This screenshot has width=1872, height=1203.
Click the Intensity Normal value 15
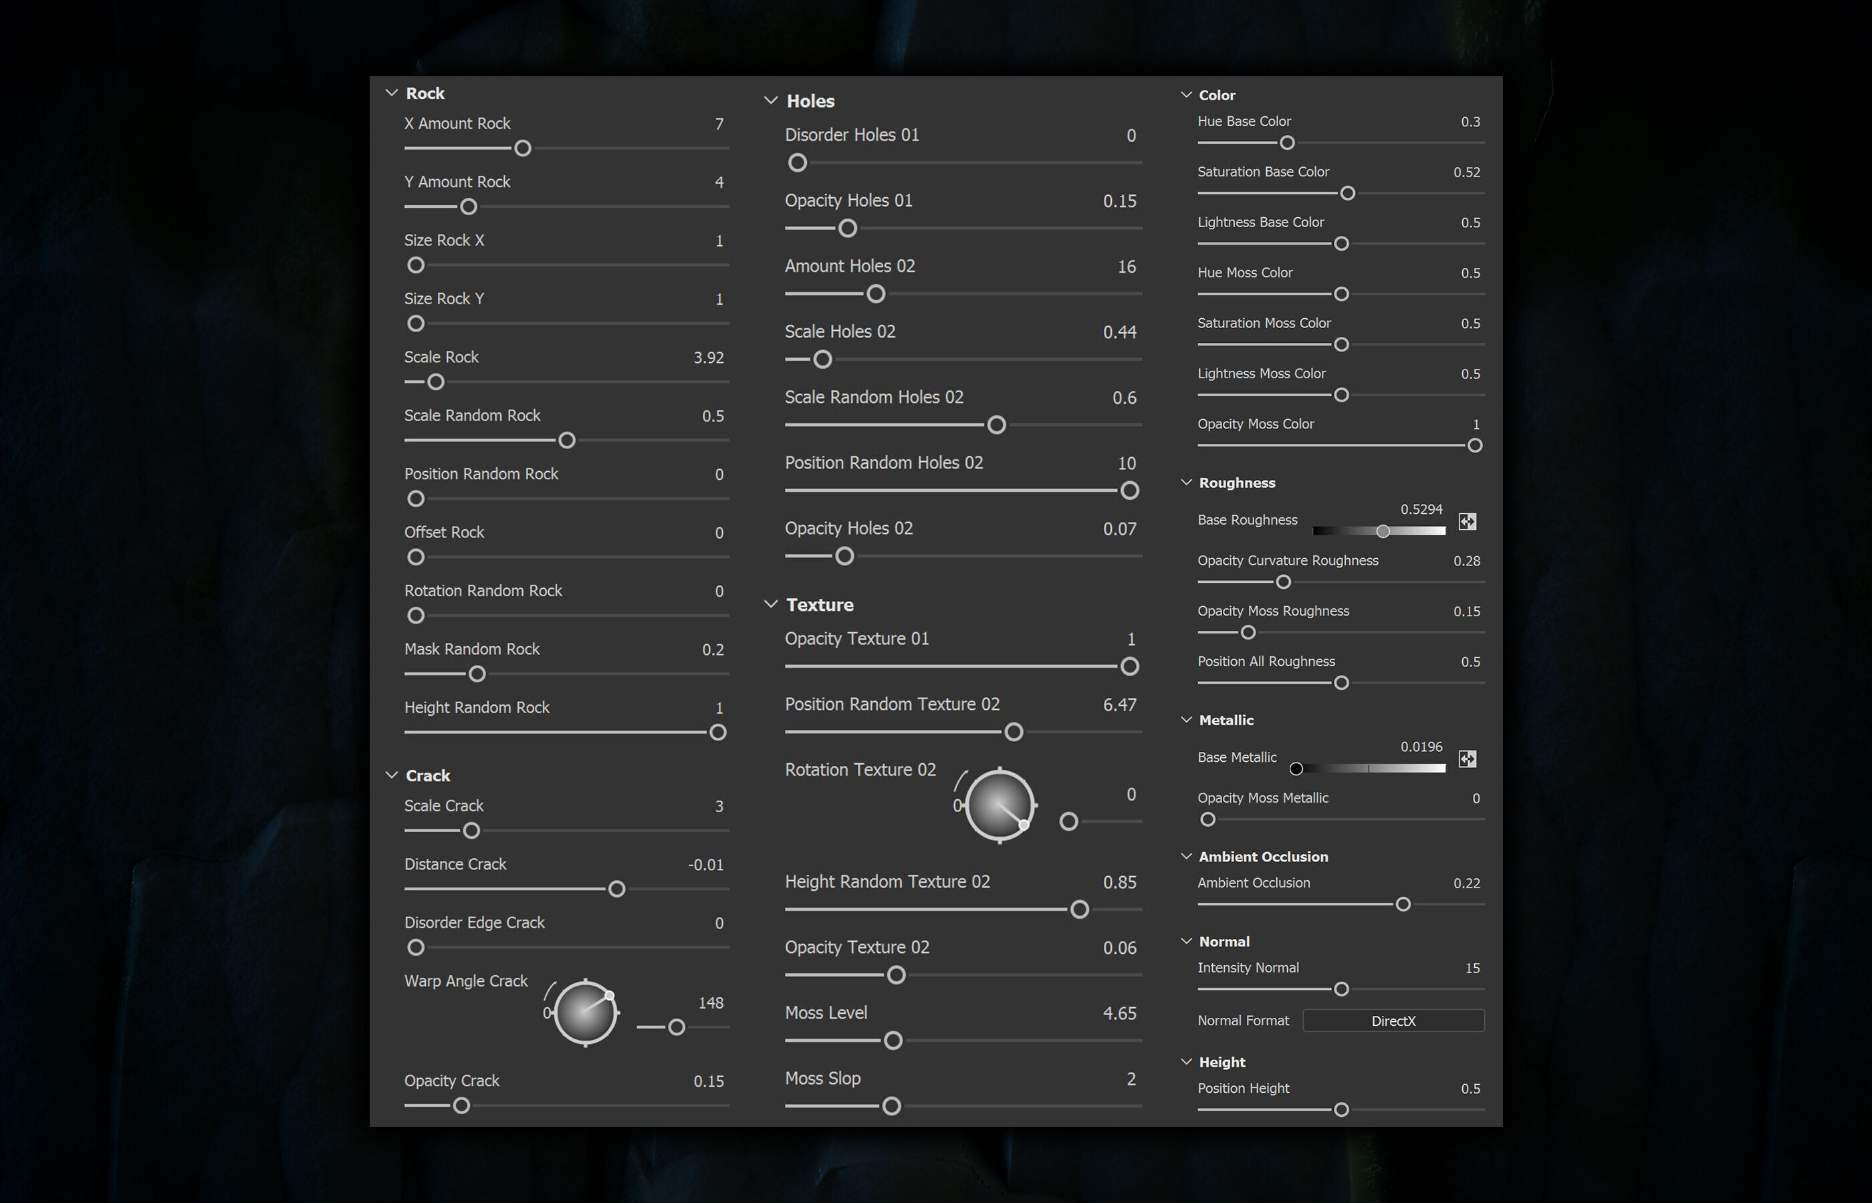[x=1472, y=968]
